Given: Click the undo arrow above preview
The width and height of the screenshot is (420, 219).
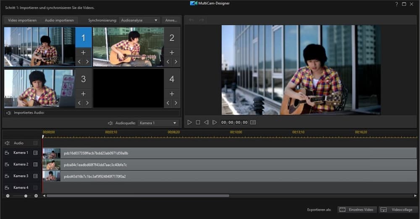Looking at the screenshot, I should click(x=191, y=20).
